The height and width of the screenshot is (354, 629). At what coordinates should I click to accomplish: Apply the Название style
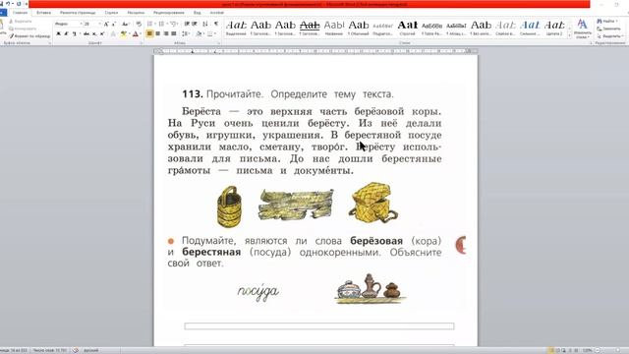click(x=334, y=29)
